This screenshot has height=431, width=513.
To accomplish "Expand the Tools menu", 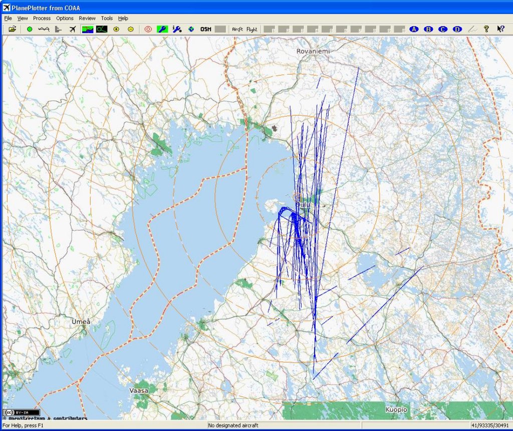I will [107, 18].
